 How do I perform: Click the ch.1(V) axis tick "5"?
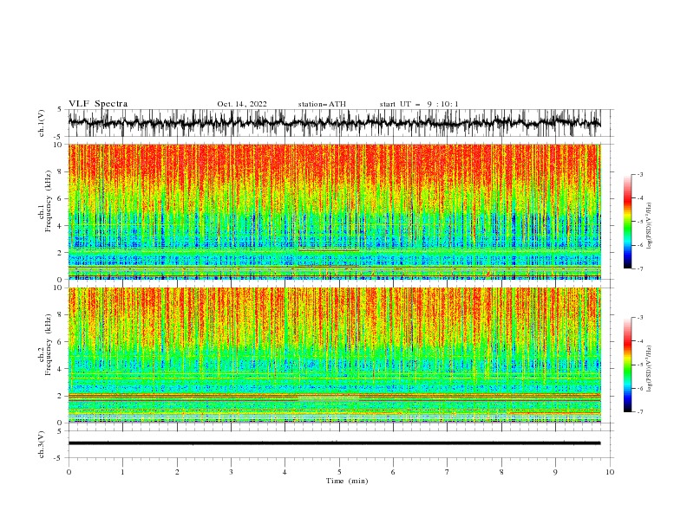(x=61, y=109)
